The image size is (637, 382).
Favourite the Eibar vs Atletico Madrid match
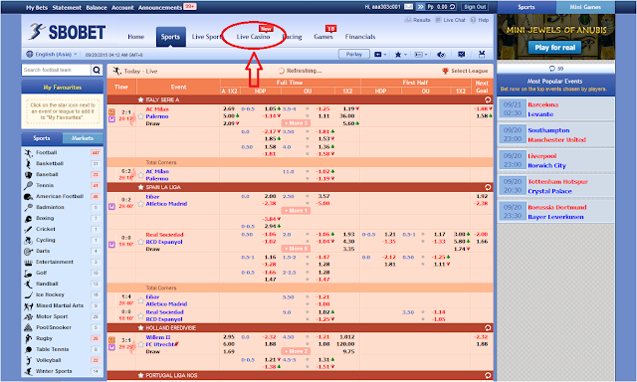pyautogui.click(x=140, y=204)
